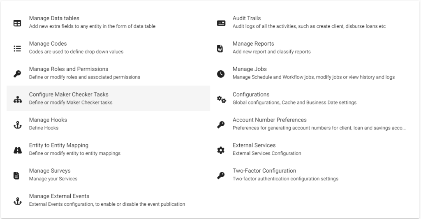The width and height of the screenshot is (421, 219).
Task: Click the anchor icon for Manage External Events
Action: (17, 201)
